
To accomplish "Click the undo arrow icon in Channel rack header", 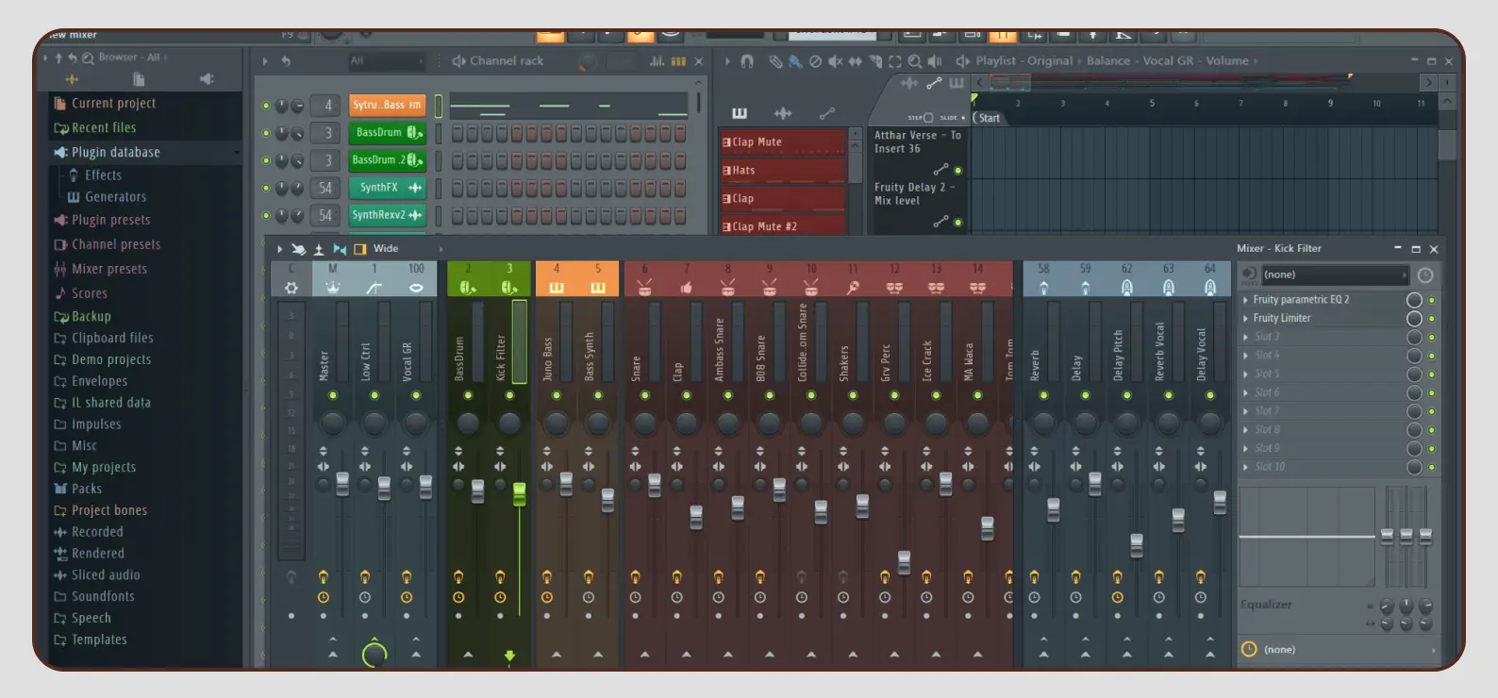I will [286, 61].
